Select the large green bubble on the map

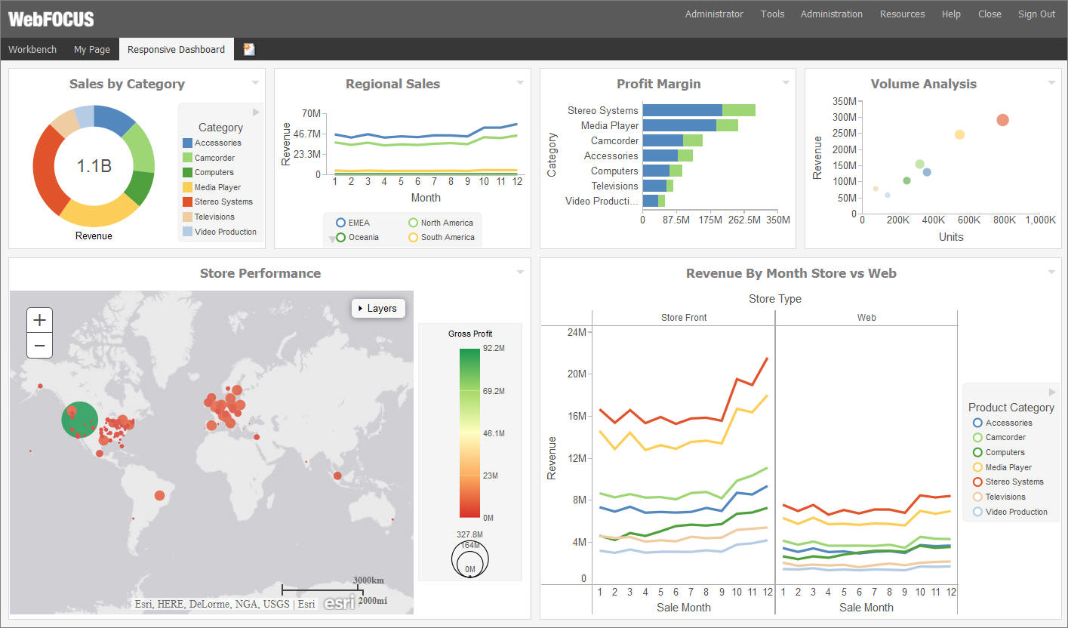79,420
